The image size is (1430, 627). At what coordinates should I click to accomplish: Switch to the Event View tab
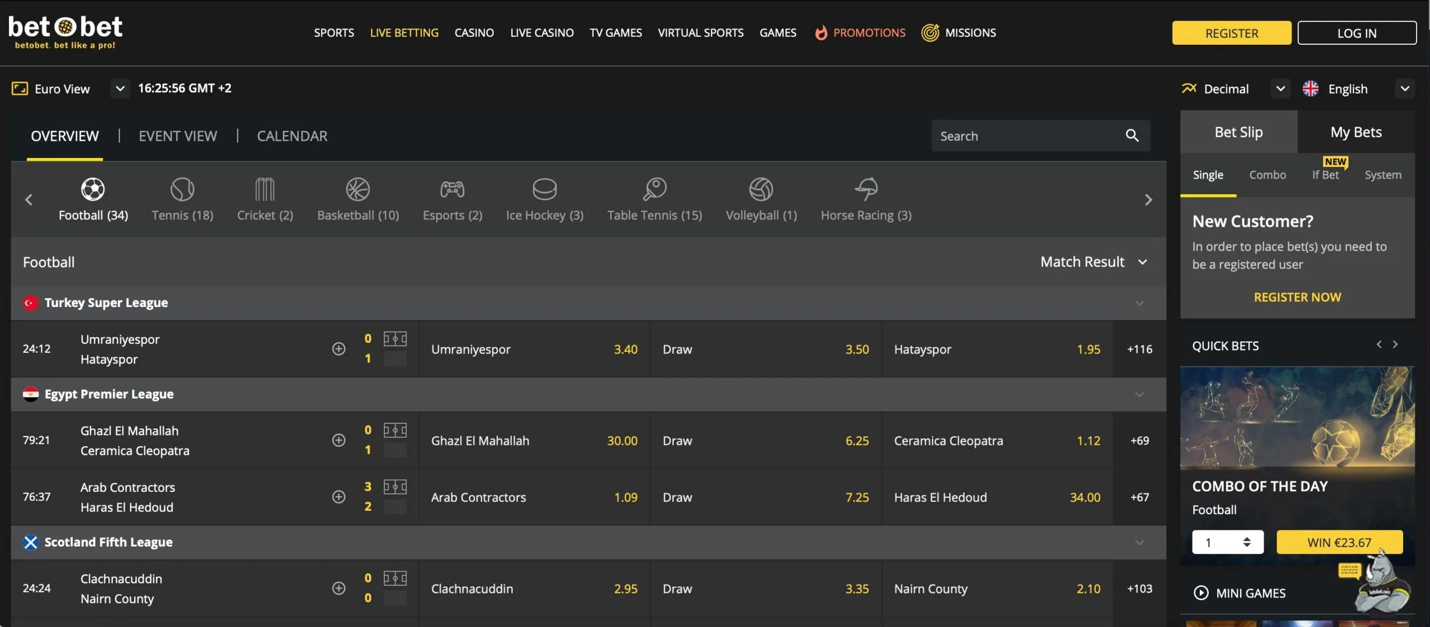pyautogui.click(x=178, y=136)
